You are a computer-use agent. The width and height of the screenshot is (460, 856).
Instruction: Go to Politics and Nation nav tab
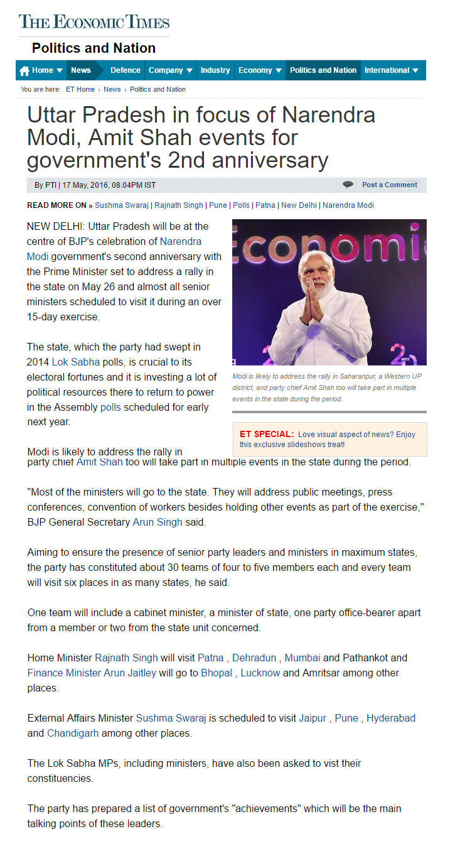pyautogui.click(x=323, y=70)
